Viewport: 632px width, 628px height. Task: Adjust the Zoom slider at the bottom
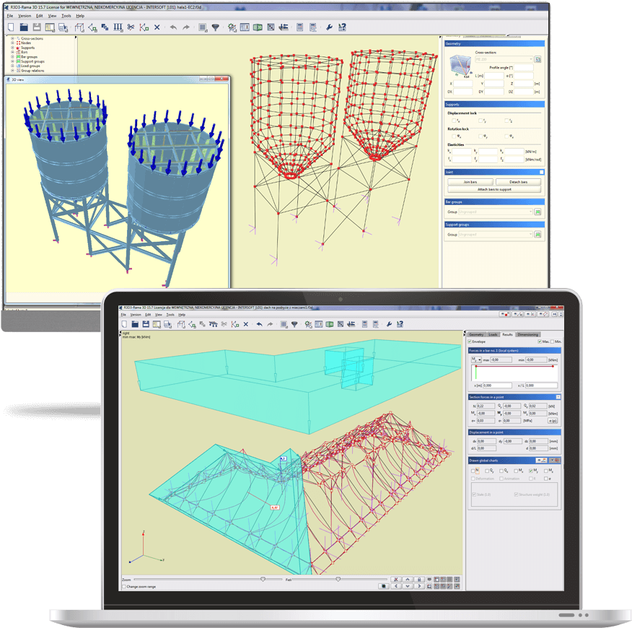click(263, 579)
